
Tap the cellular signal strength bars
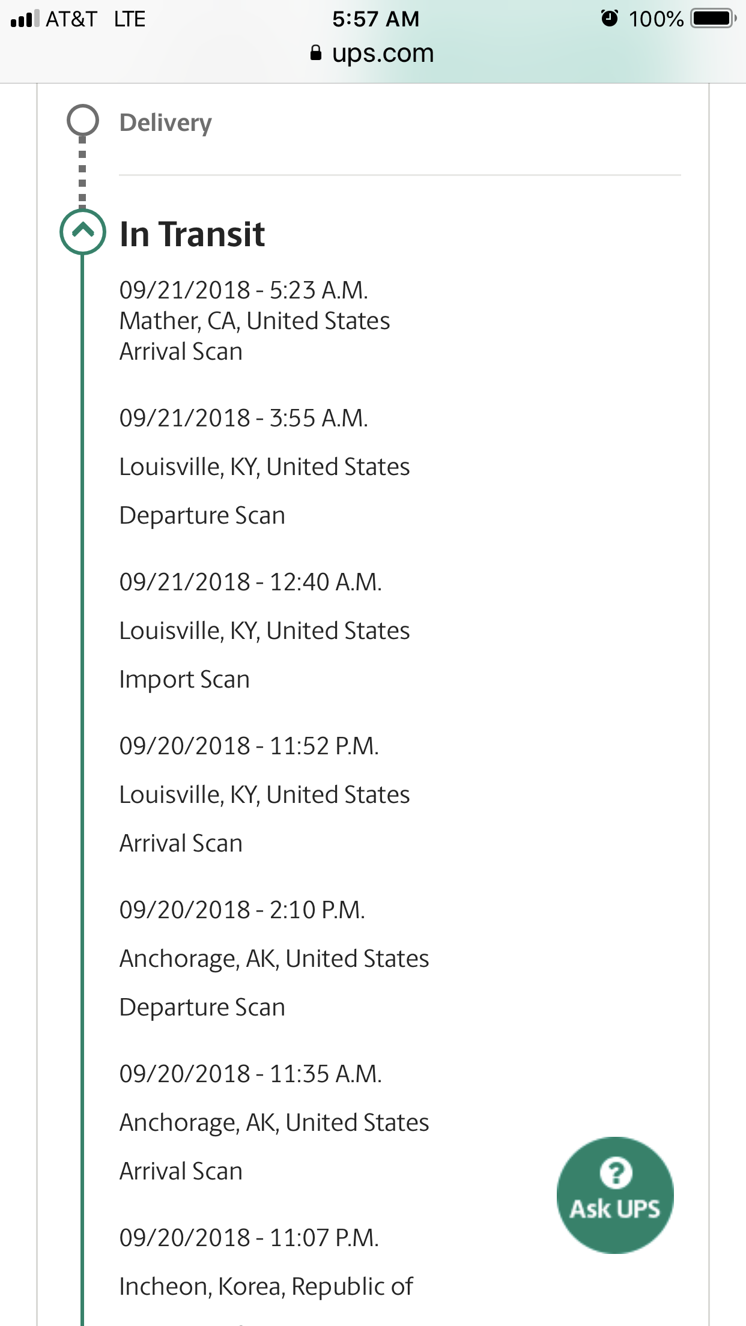(25, 19)
